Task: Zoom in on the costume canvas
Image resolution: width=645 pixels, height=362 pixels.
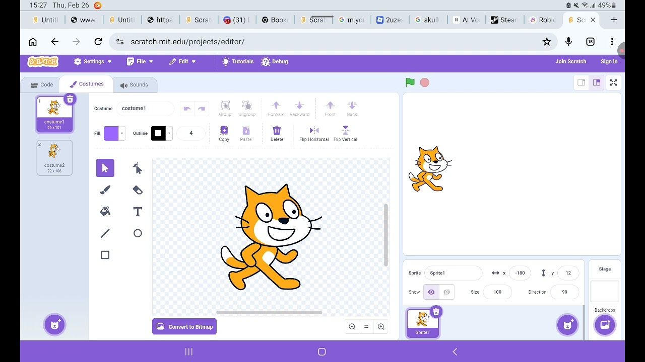Action: pos(381,327)
